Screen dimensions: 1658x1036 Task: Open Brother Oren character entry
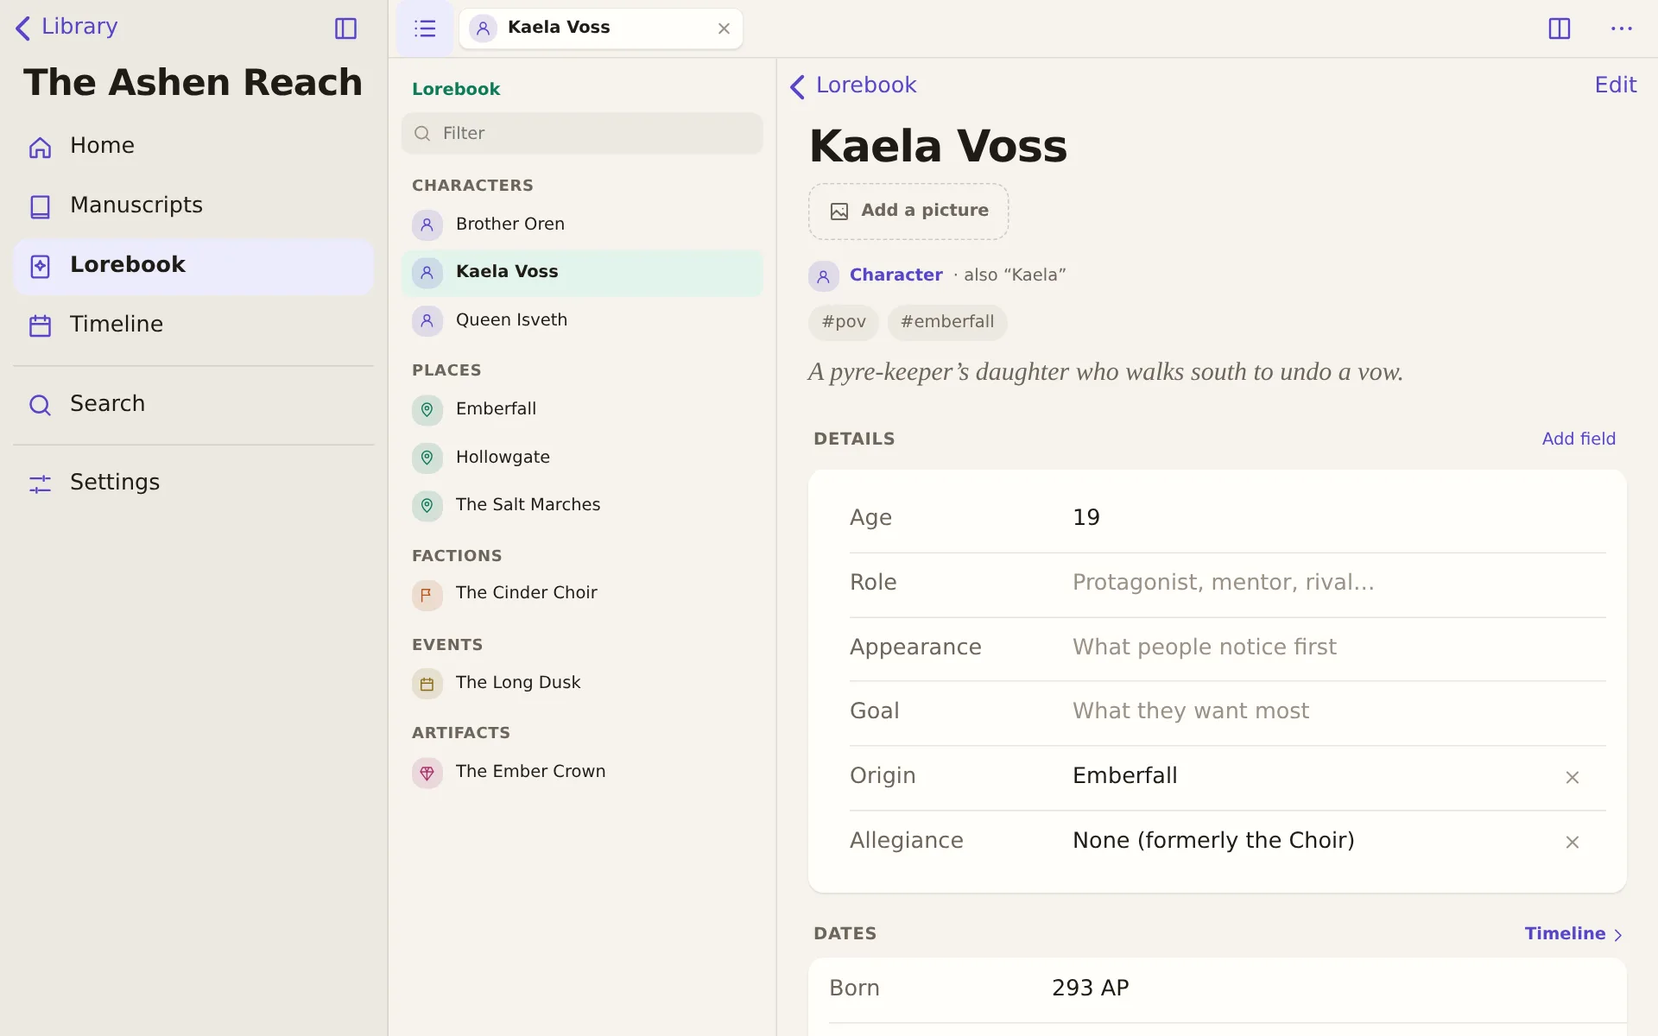coord(582,224)
